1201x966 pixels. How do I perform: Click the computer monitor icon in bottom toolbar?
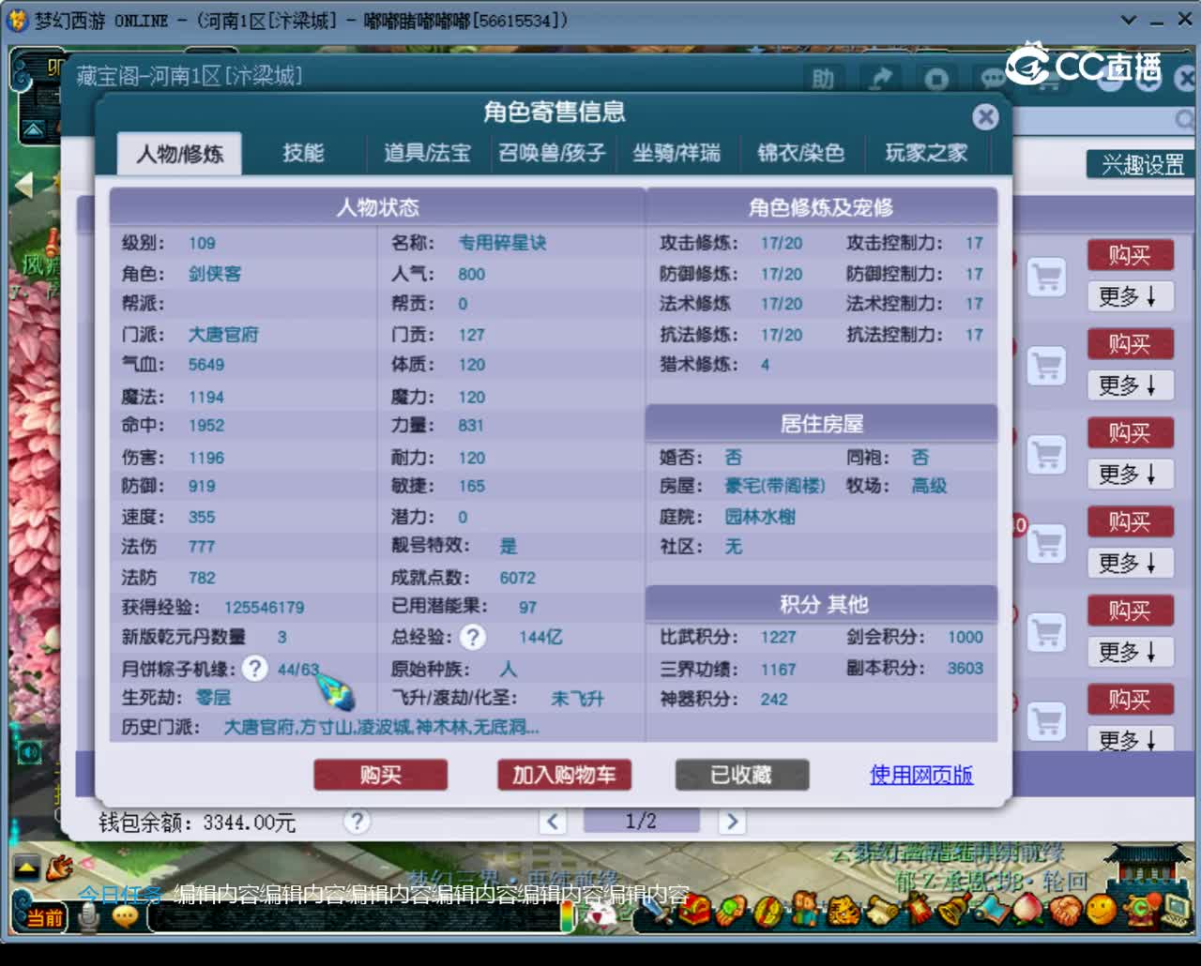click(x=1176, y=910)
